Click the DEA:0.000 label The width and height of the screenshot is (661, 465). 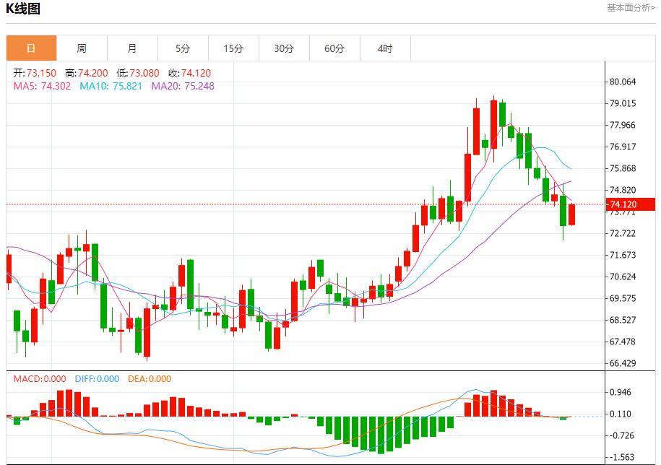pyautogui.click(x=150, y=378)
